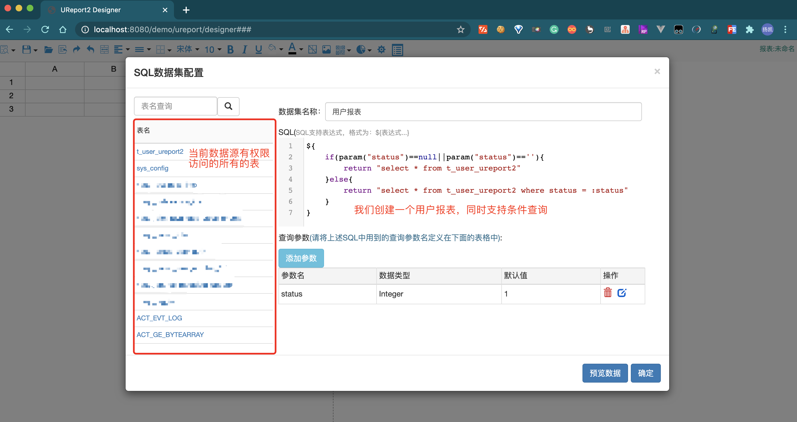Select row 2 header
The image size is (797, 422).
point(12,96)
